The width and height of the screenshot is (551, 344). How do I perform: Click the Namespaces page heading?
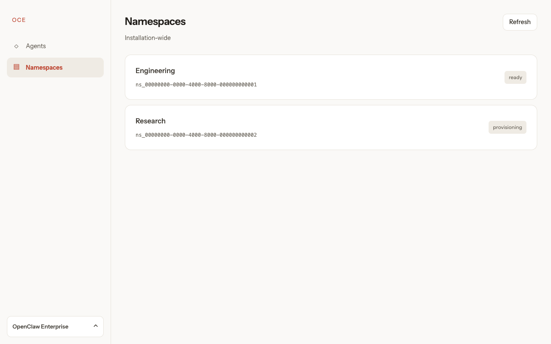tap(155, 21)
